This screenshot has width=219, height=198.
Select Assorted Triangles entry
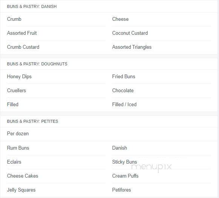pyautogui.click(x=132, y=47)
